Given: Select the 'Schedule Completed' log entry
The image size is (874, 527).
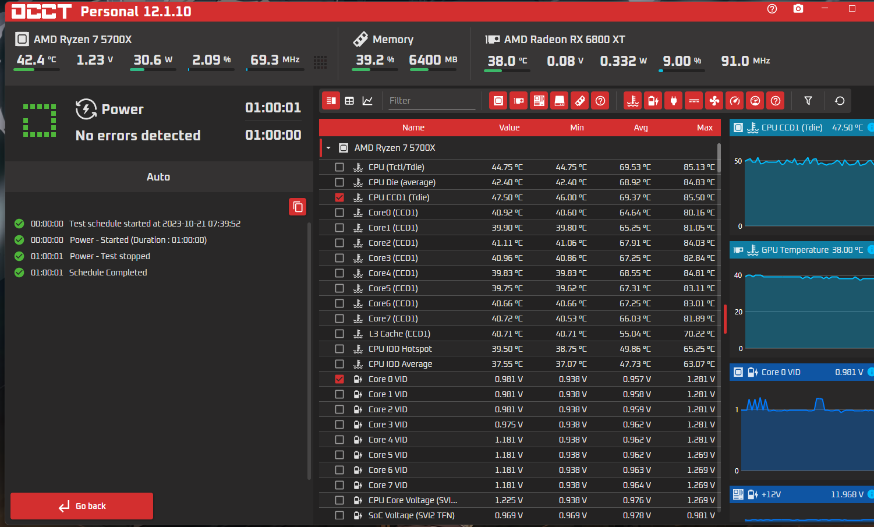Looking at the screenshot, I should pyautogui.click(x=108, y=273).
